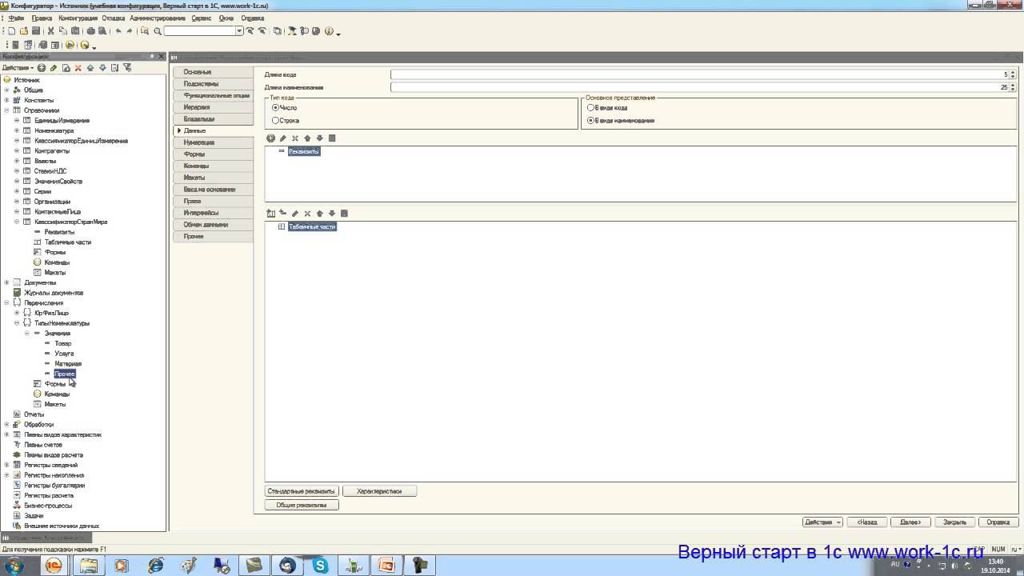Open the Сервис menu
Image resolution: width=1024 pixels, height=576 pixels.
[202, 18]
